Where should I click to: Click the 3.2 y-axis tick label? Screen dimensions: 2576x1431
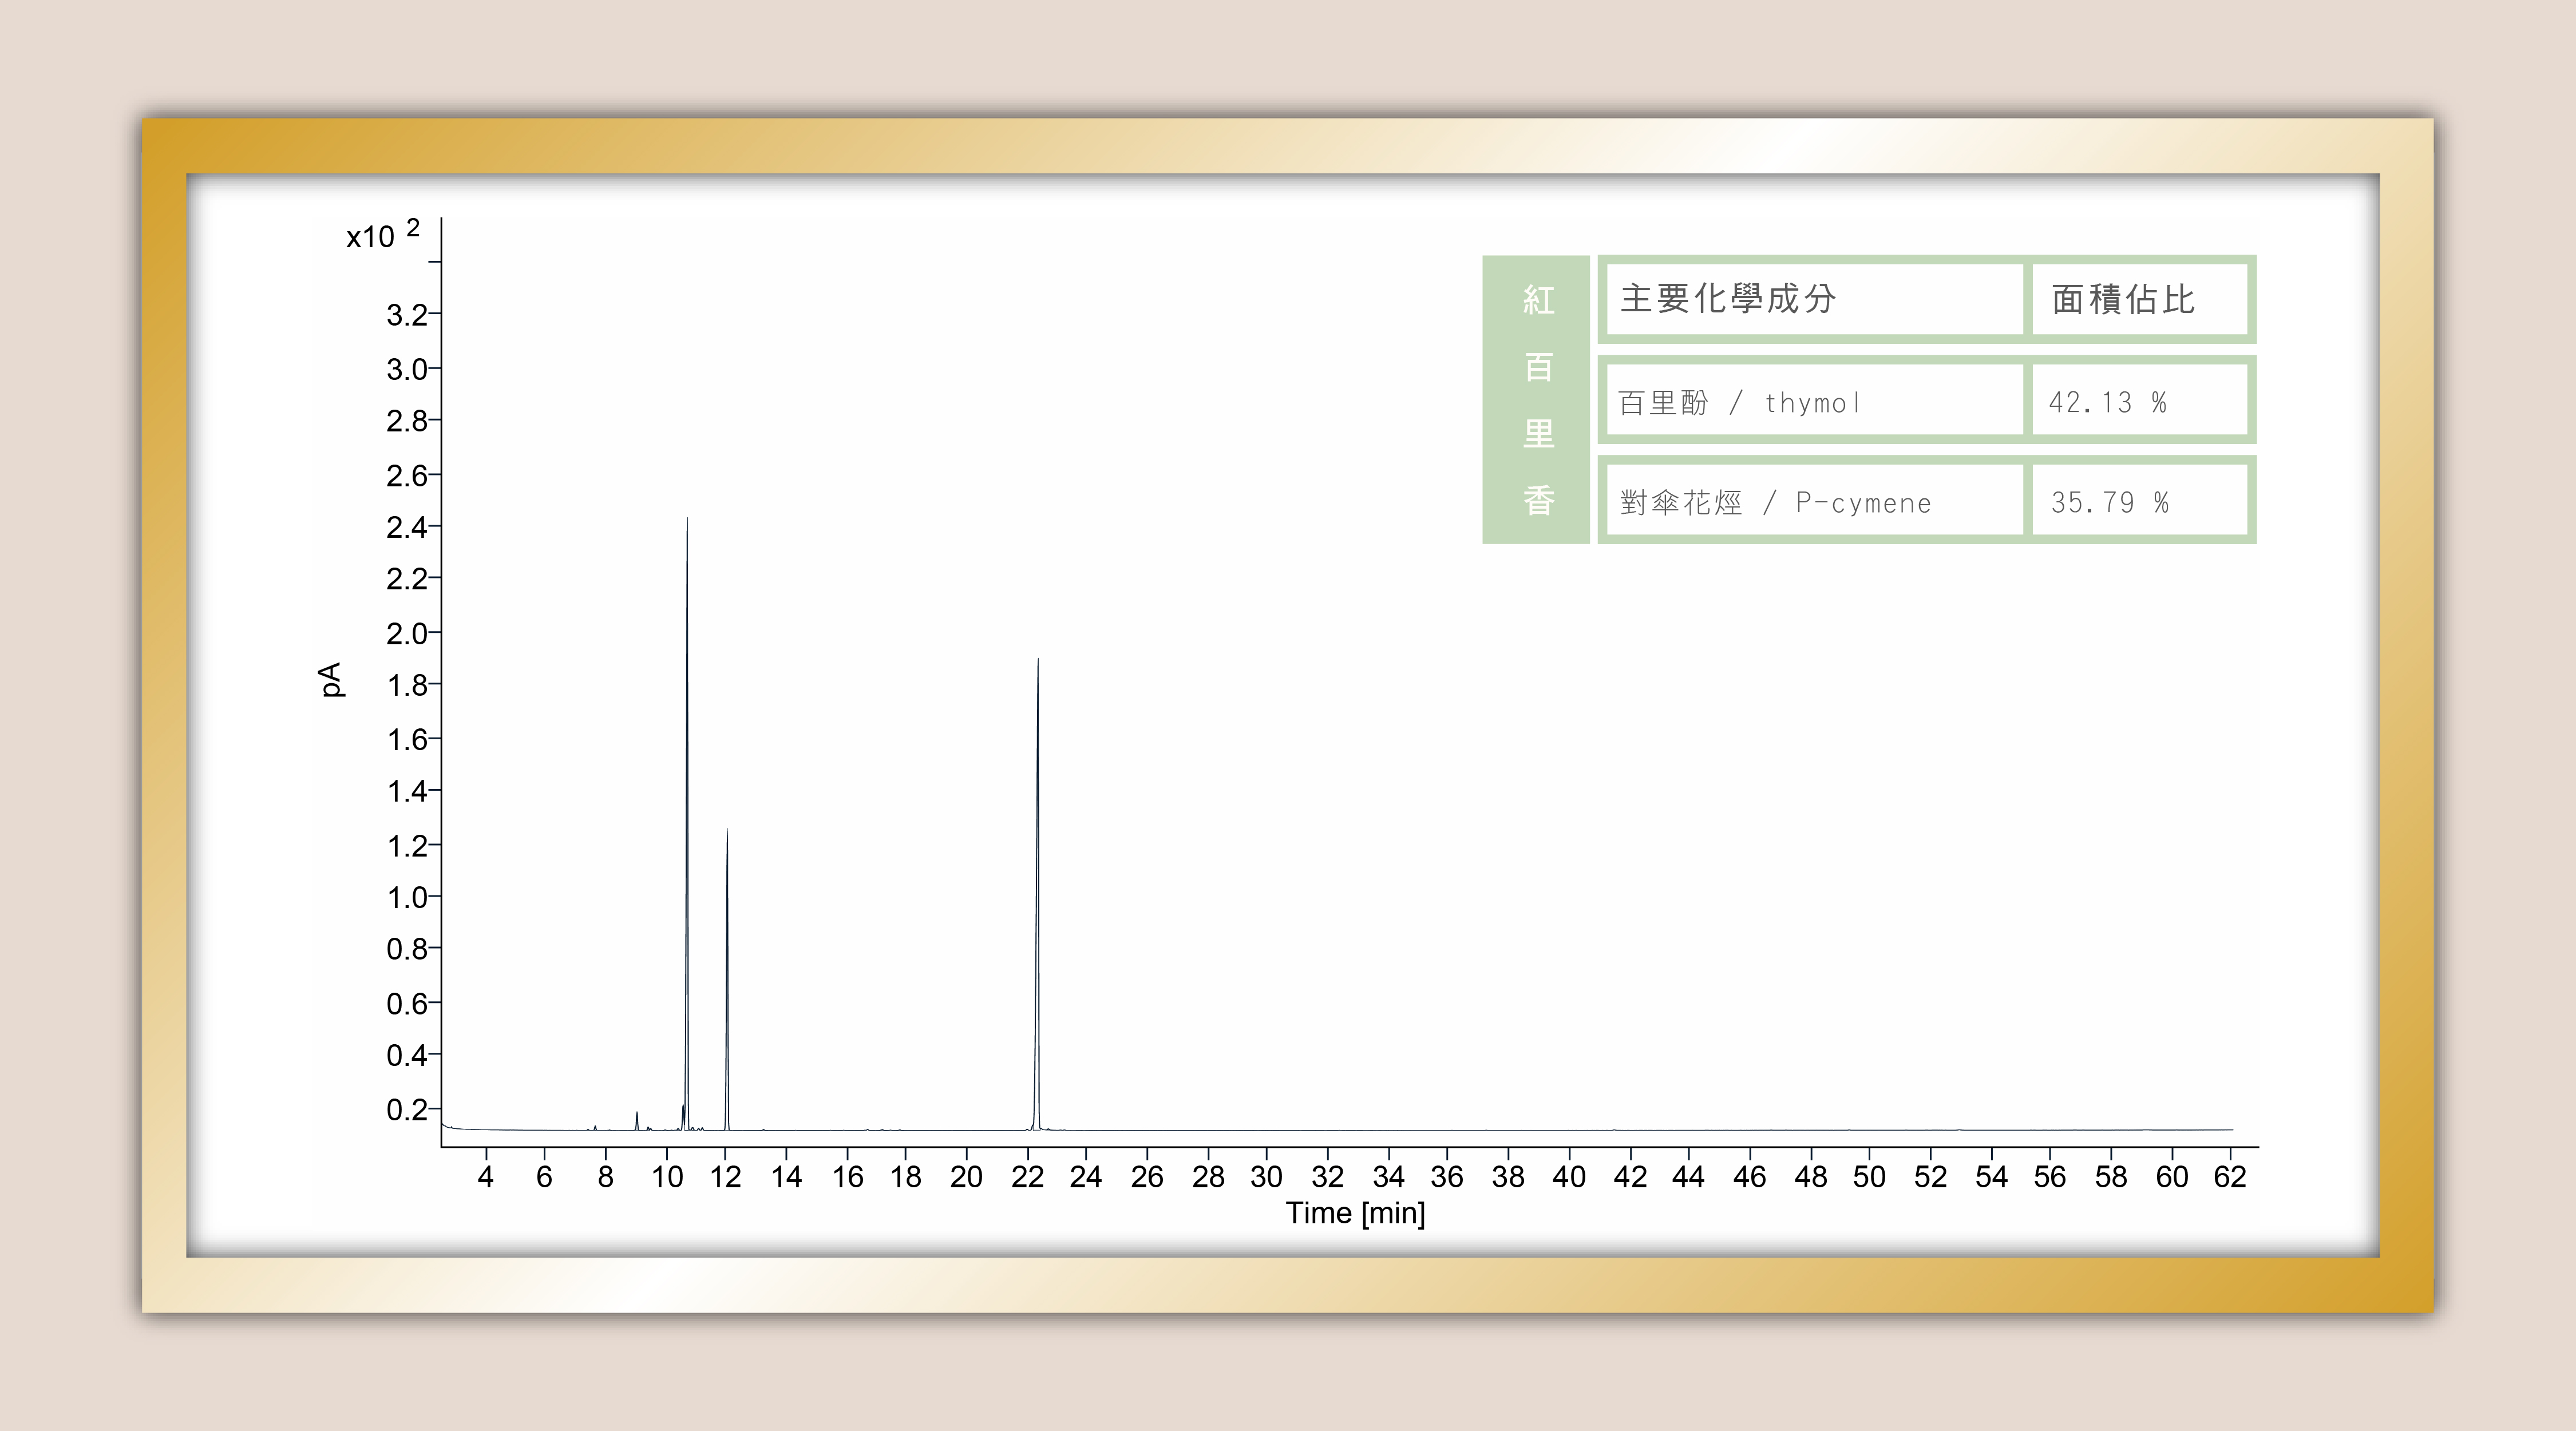[406, 316]
